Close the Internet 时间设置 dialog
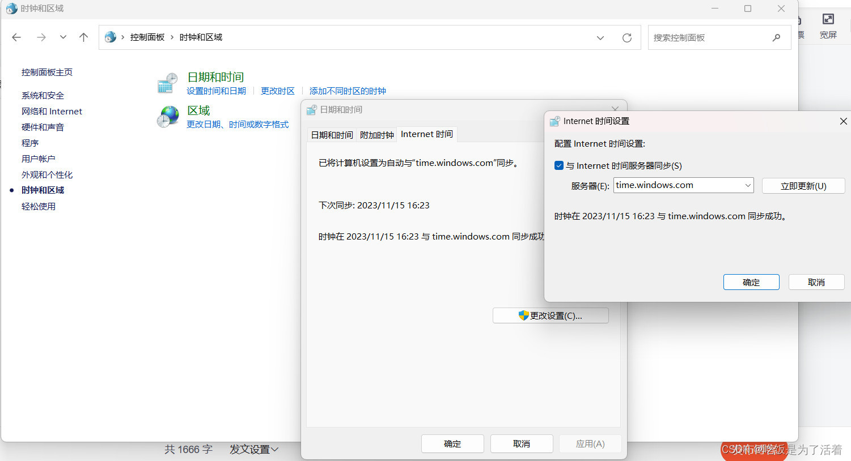 (843, 121)
